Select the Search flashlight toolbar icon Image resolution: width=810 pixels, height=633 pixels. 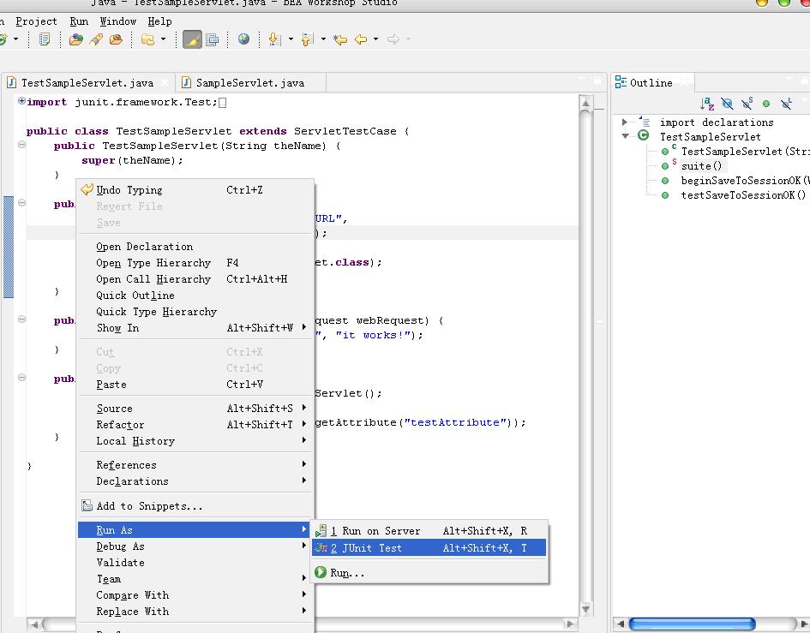(x=95, y=39)
